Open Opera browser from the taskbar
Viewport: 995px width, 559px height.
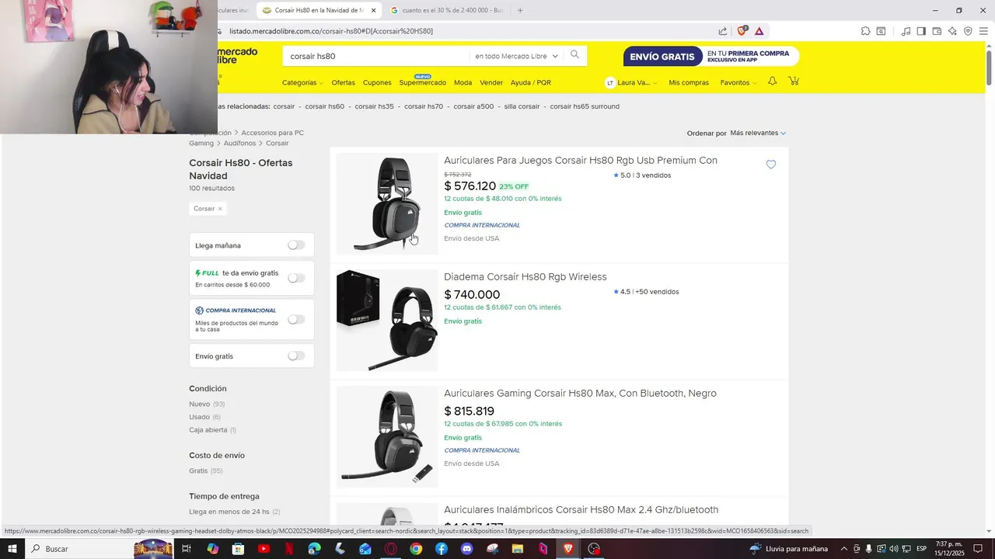(390, 549)
